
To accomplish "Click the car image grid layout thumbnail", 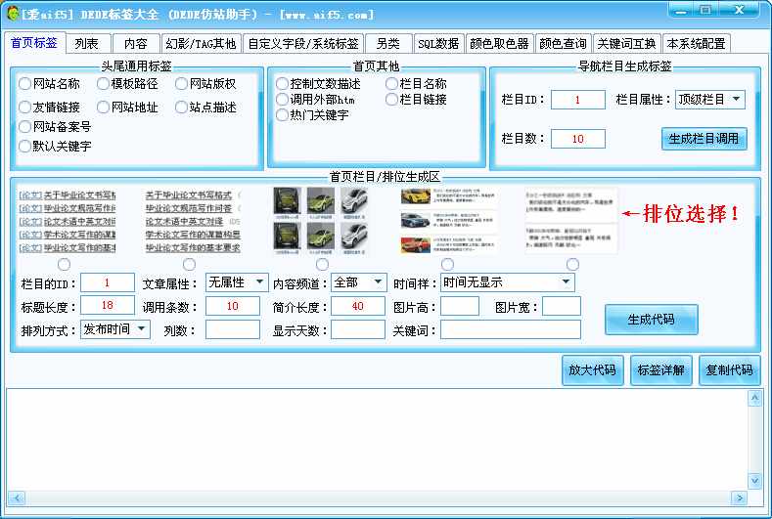I will (x=321, y=221).
